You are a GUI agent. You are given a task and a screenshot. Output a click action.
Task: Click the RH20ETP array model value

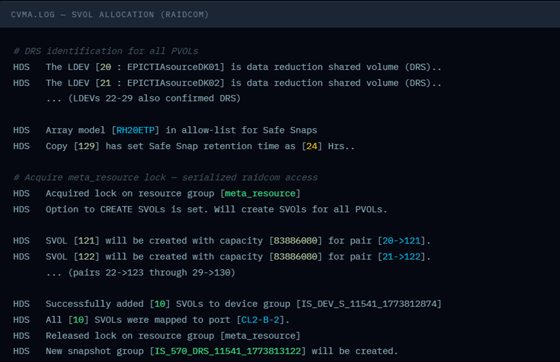click(138, 130)
